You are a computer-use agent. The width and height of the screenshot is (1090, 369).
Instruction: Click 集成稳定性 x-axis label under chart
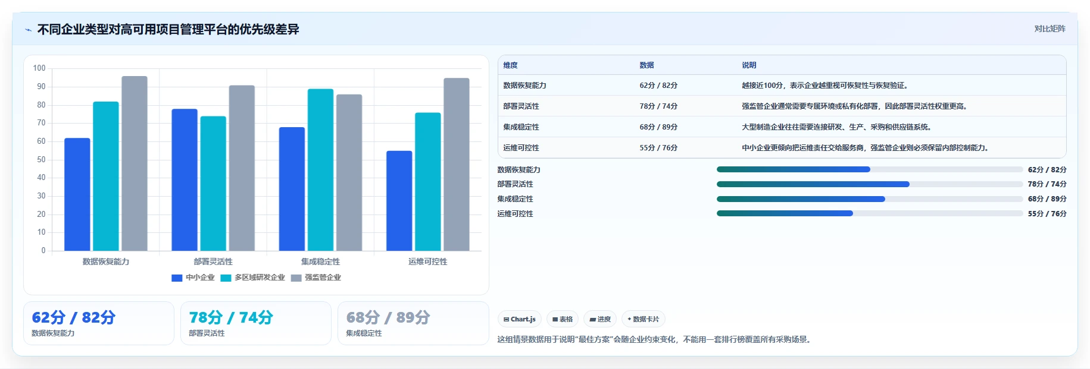[320, 262]
